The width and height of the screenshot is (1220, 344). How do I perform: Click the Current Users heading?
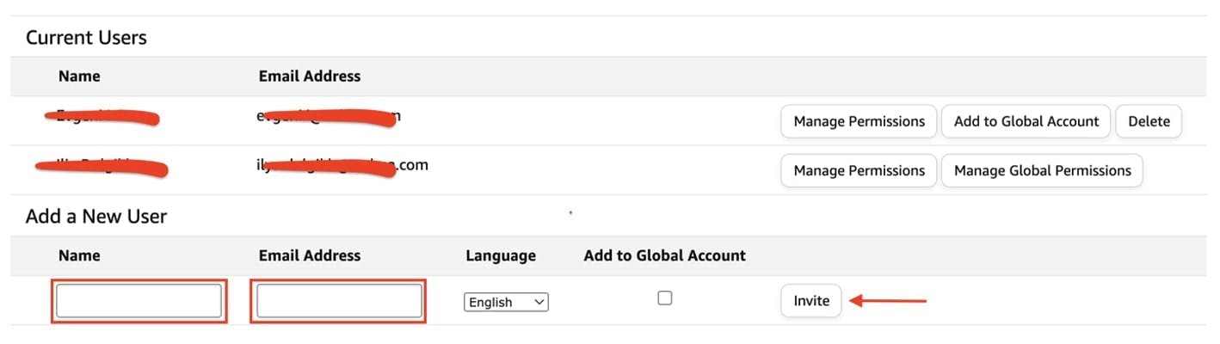click(86, 38)
